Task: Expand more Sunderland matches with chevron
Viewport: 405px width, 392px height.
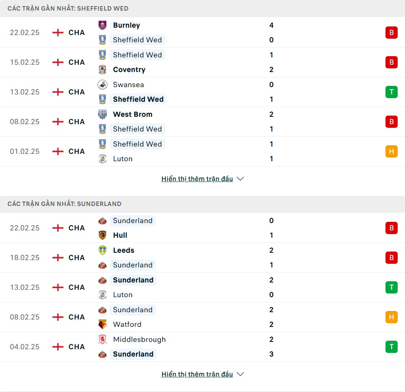Action: (240, 374)
